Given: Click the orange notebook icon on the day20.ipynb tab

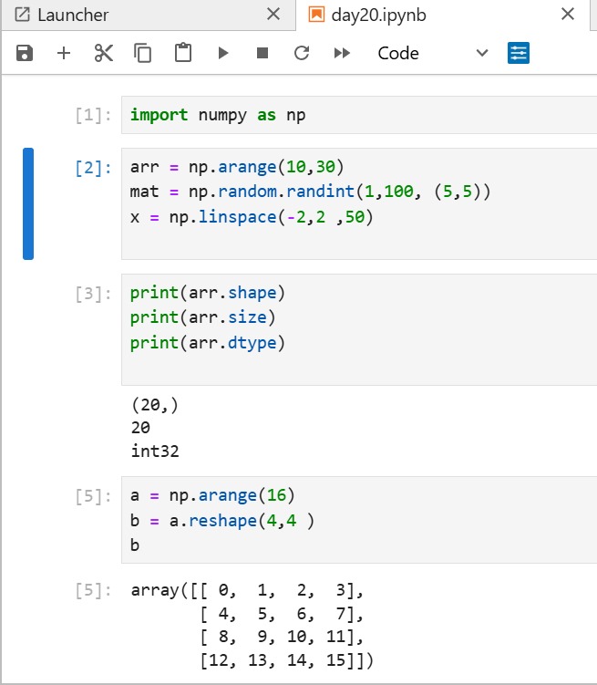Looking at the screenshot, I should (x=316, y=14).
